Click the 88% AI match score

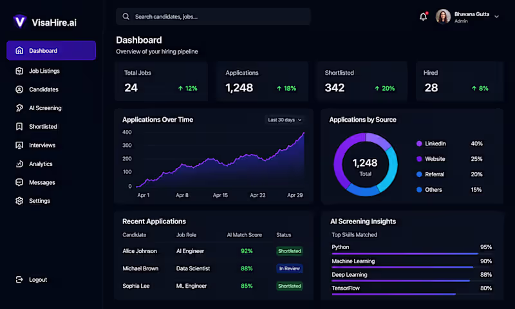tap(247, 268)
